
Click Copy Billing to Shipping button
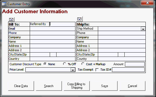(77, 86)
